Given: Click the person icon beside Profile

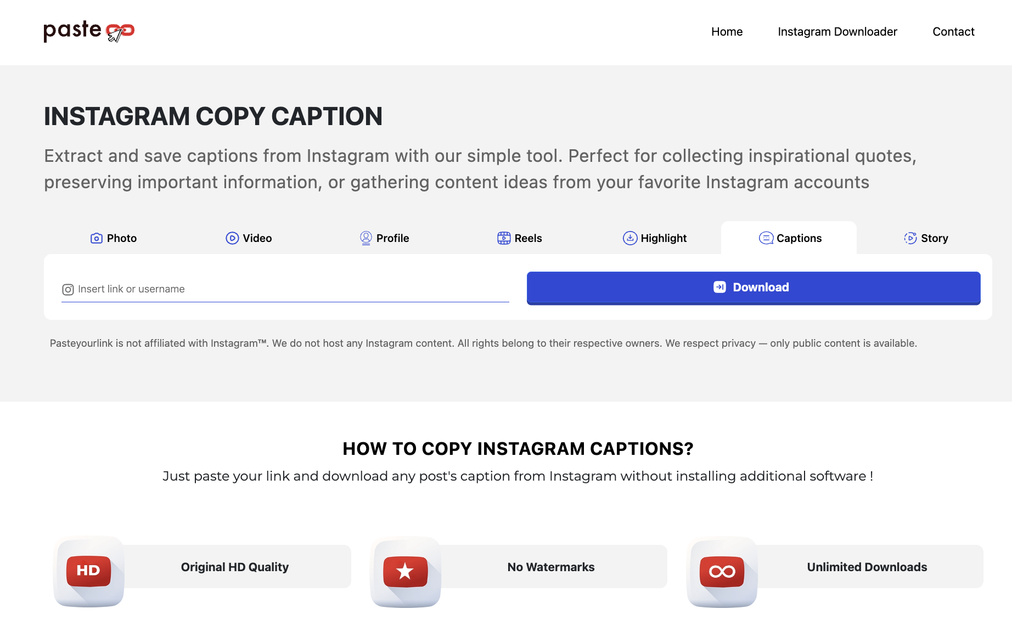Looking at the screenshot, I should [x=366, y=238].
